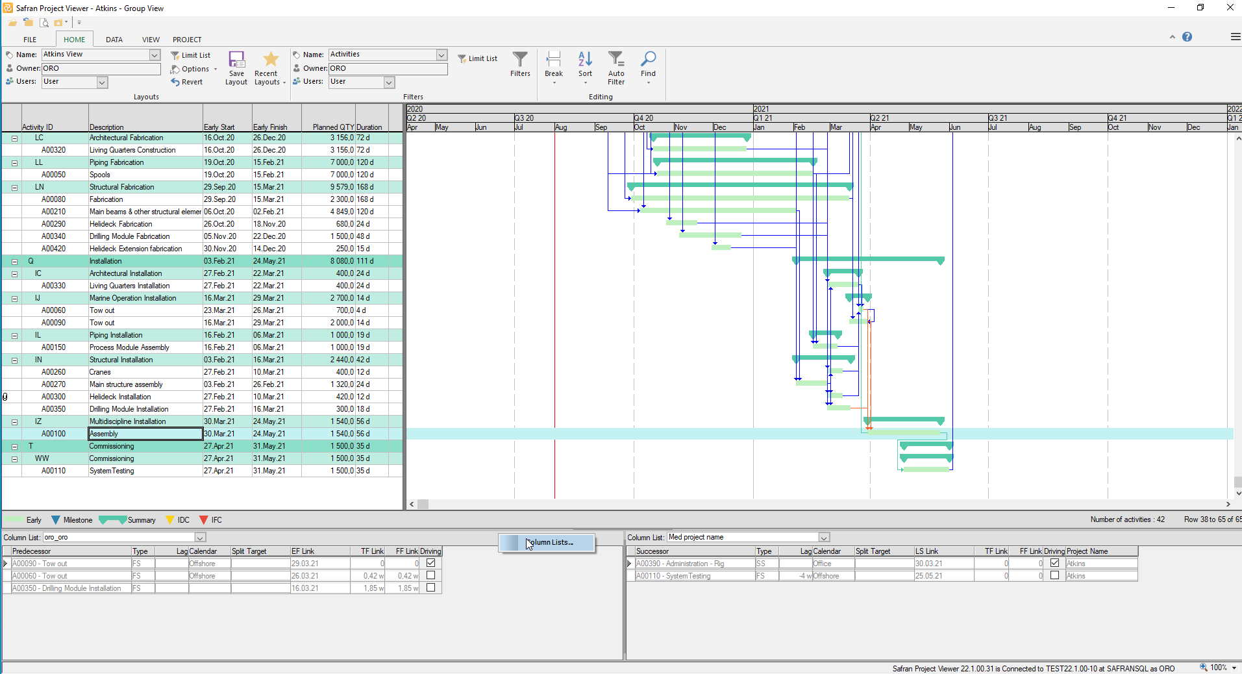Collapse the T Commissioning group

coord(14,447)
